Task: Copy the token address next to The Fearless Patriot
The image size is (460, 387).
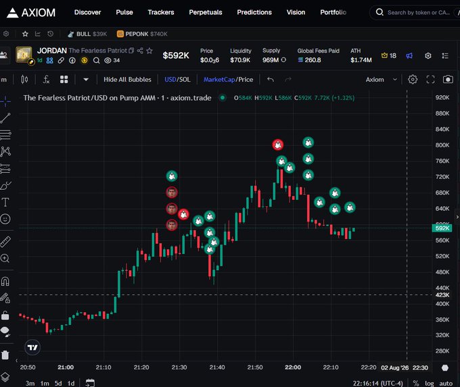Action: tap(131, 51)
